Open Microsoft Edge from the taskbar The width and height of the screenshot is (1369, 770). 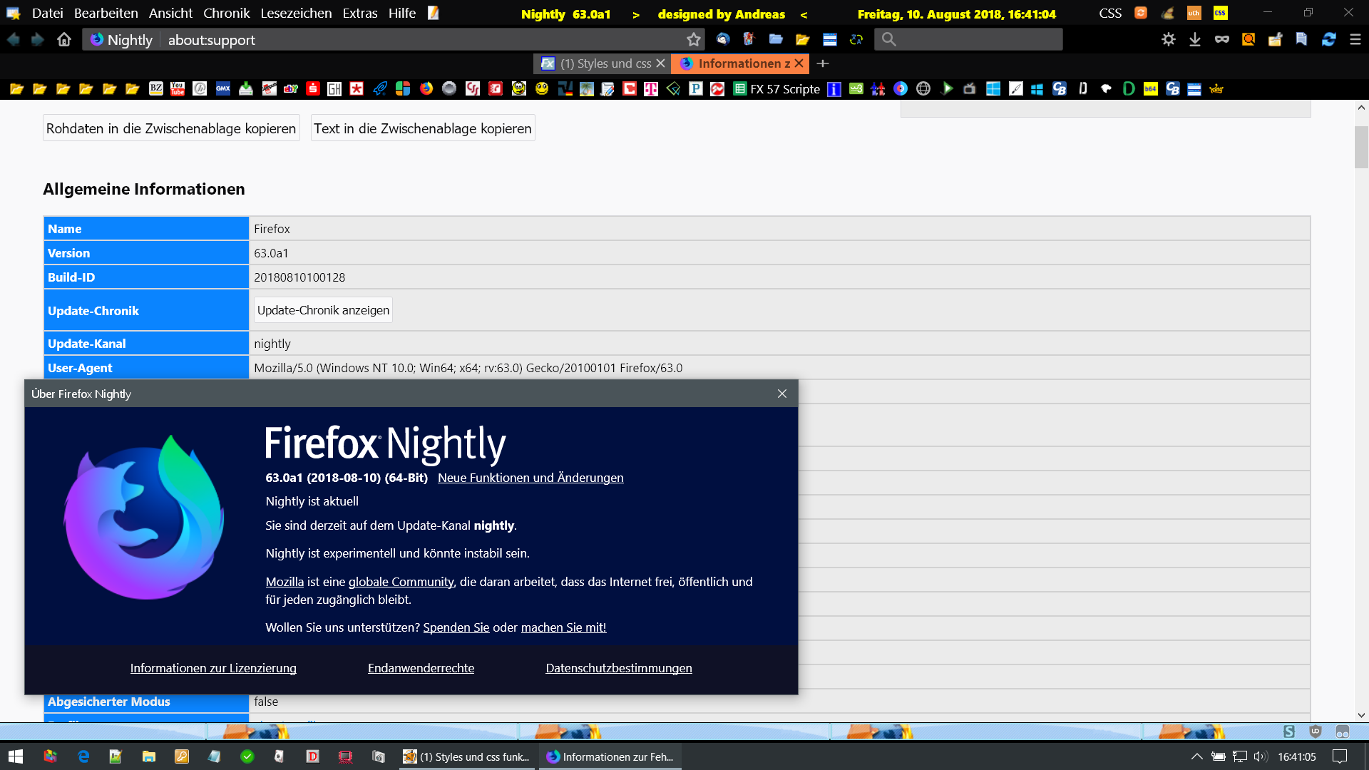83,756
